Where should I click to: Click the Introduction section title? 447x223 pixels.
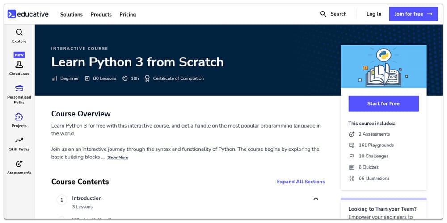coord(87,198)
